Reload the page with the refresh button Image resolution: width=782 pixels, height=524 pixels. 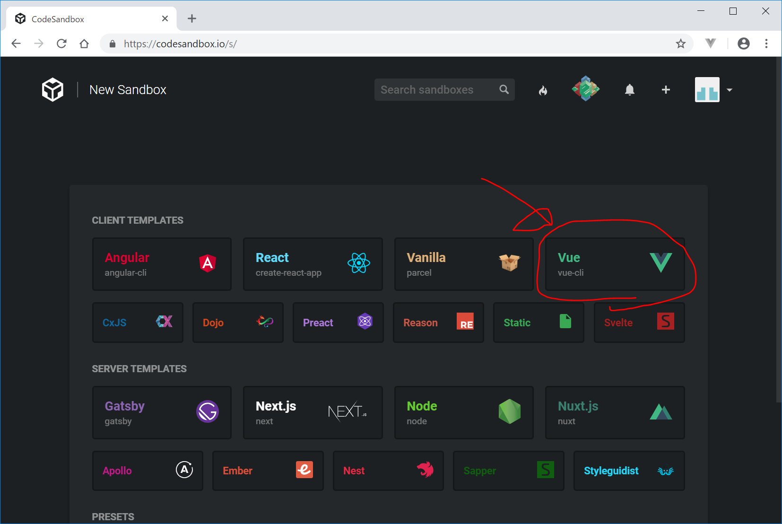tap(61, 44)
